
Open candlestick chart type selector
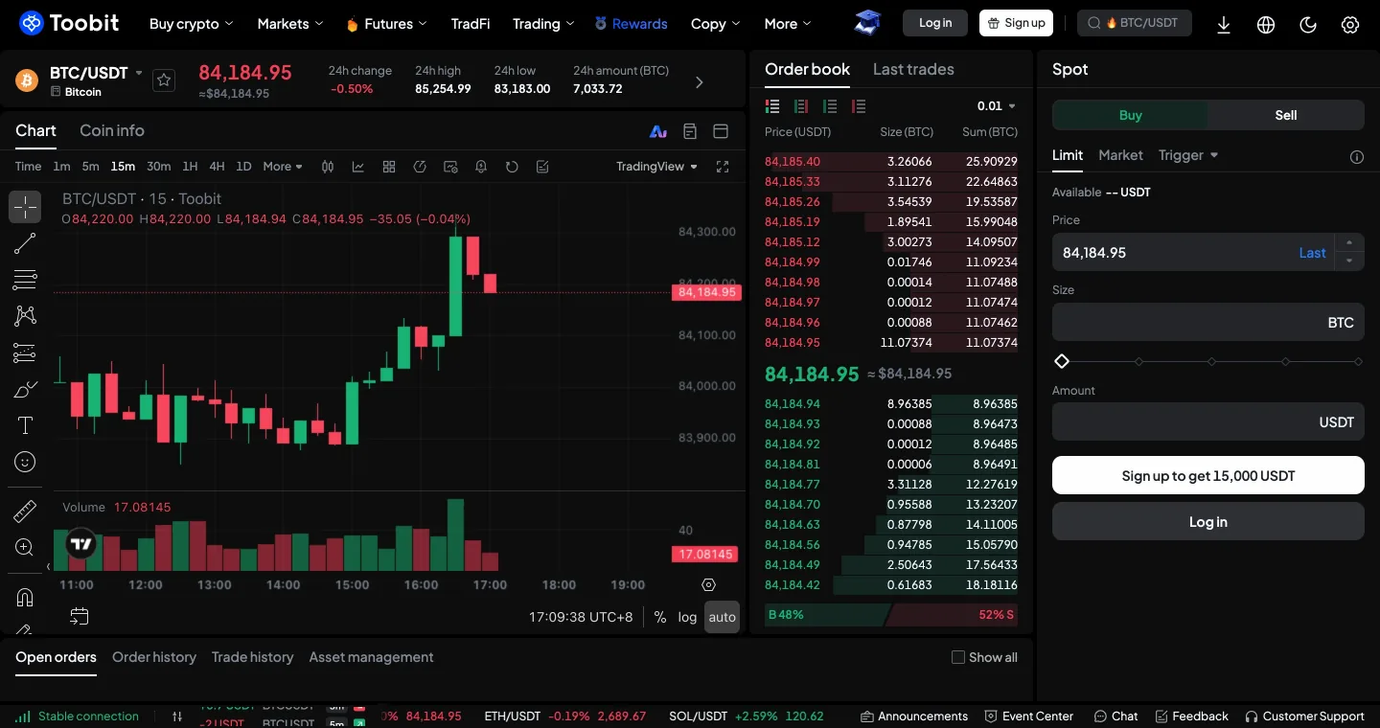pos(328,167)
